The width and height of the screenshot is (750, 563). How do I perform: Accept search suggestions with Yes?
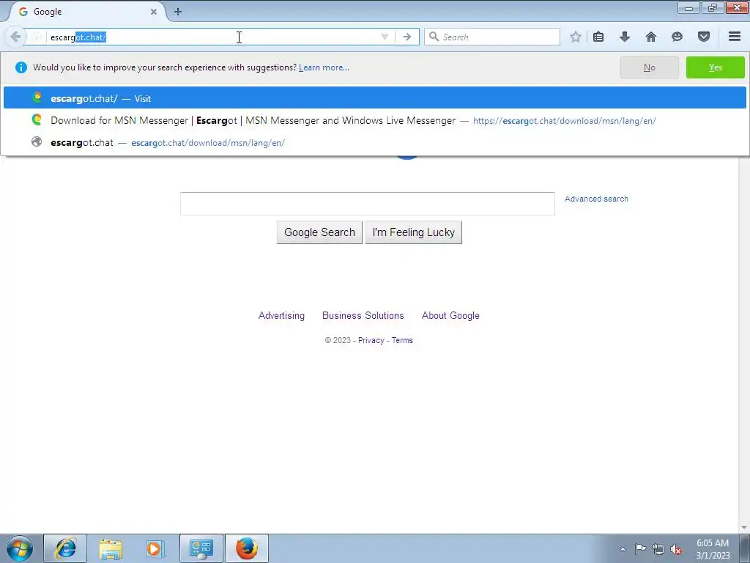point(715,67)
